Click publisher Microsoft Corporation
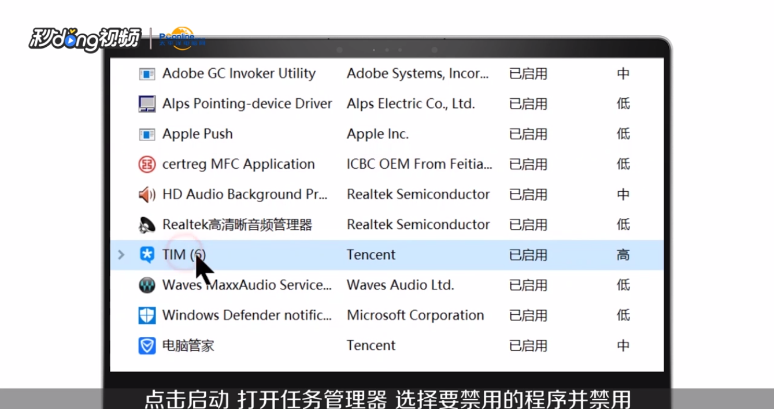This screenshot has height=409, width=774. (x=416, y=315)
